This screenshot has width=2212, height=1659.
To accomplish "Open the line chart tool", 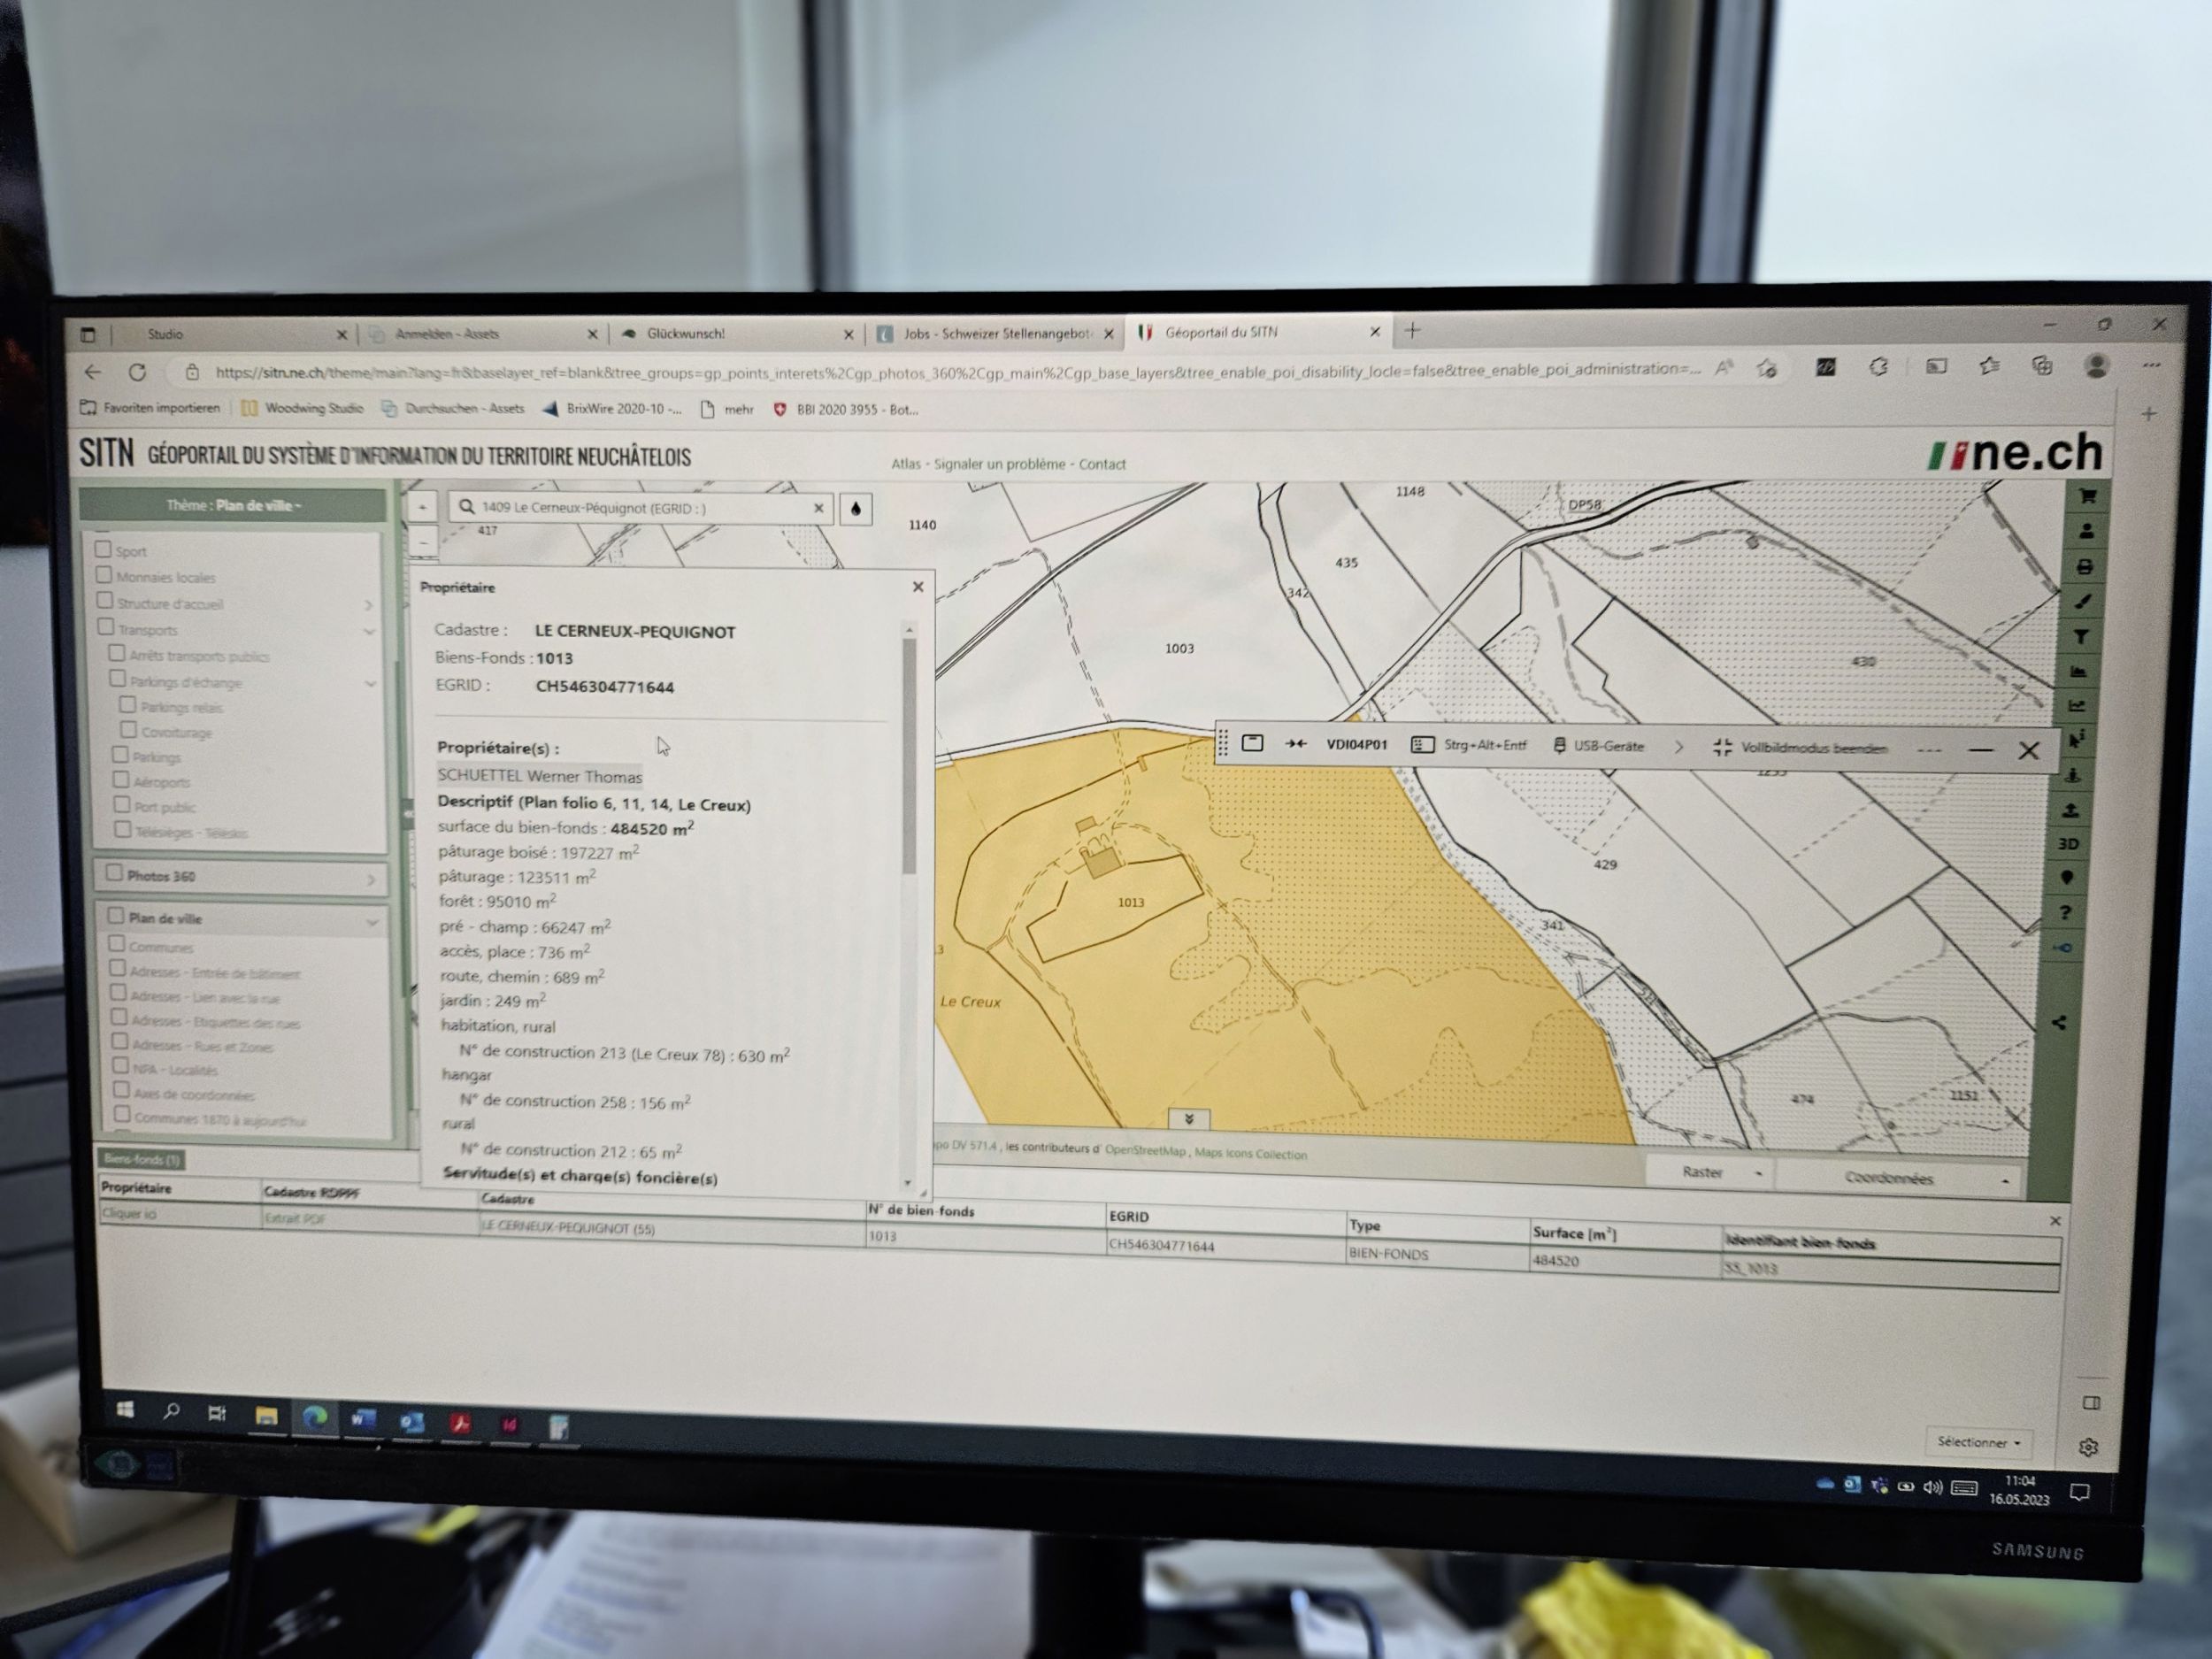I will click(x=2078, y=705).
